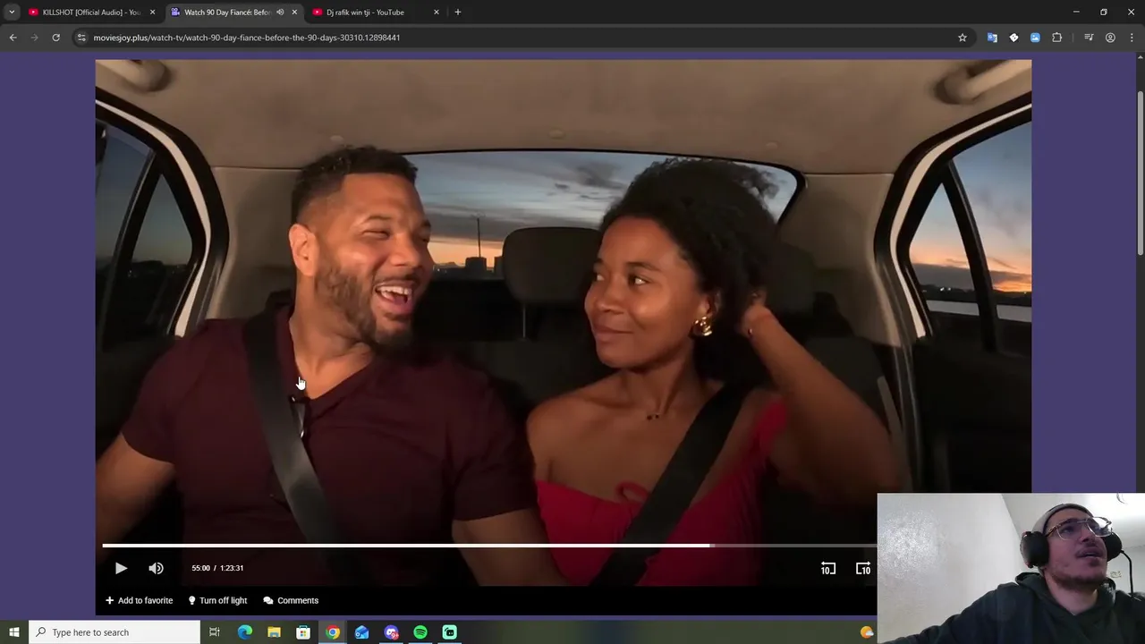Close the 90 Day Fiancé tab
1145x644 pixels.
click(x=294, y=13)
